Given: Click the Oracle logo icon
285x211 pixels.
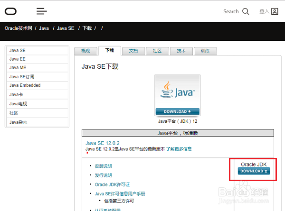Looking at the screenshot, I should coord(10,11).
